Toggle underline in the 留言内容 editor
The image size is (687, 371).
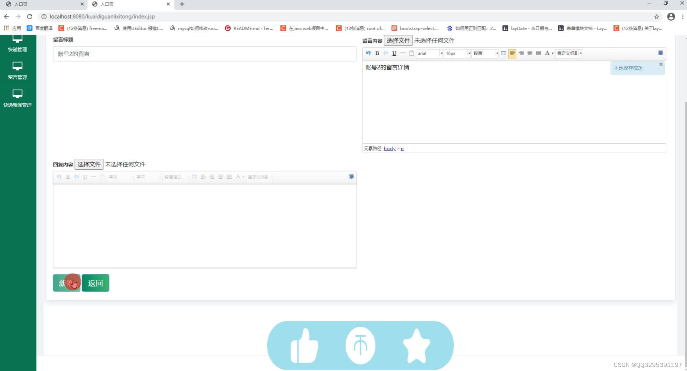[394, 53]
